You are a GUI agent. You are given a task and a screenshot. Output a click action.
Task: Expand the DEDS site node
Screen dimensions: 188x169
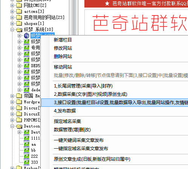(19, 66)
